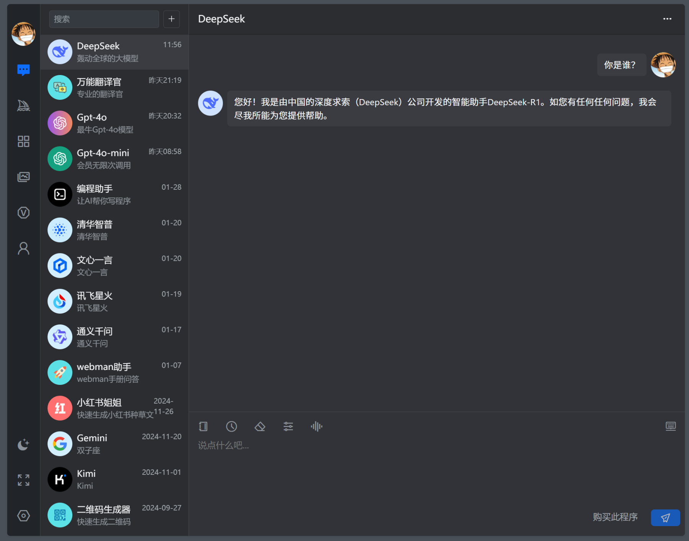
Task: Select the Gpt-4o-mini conversation
Action: [x=114, y=159]
